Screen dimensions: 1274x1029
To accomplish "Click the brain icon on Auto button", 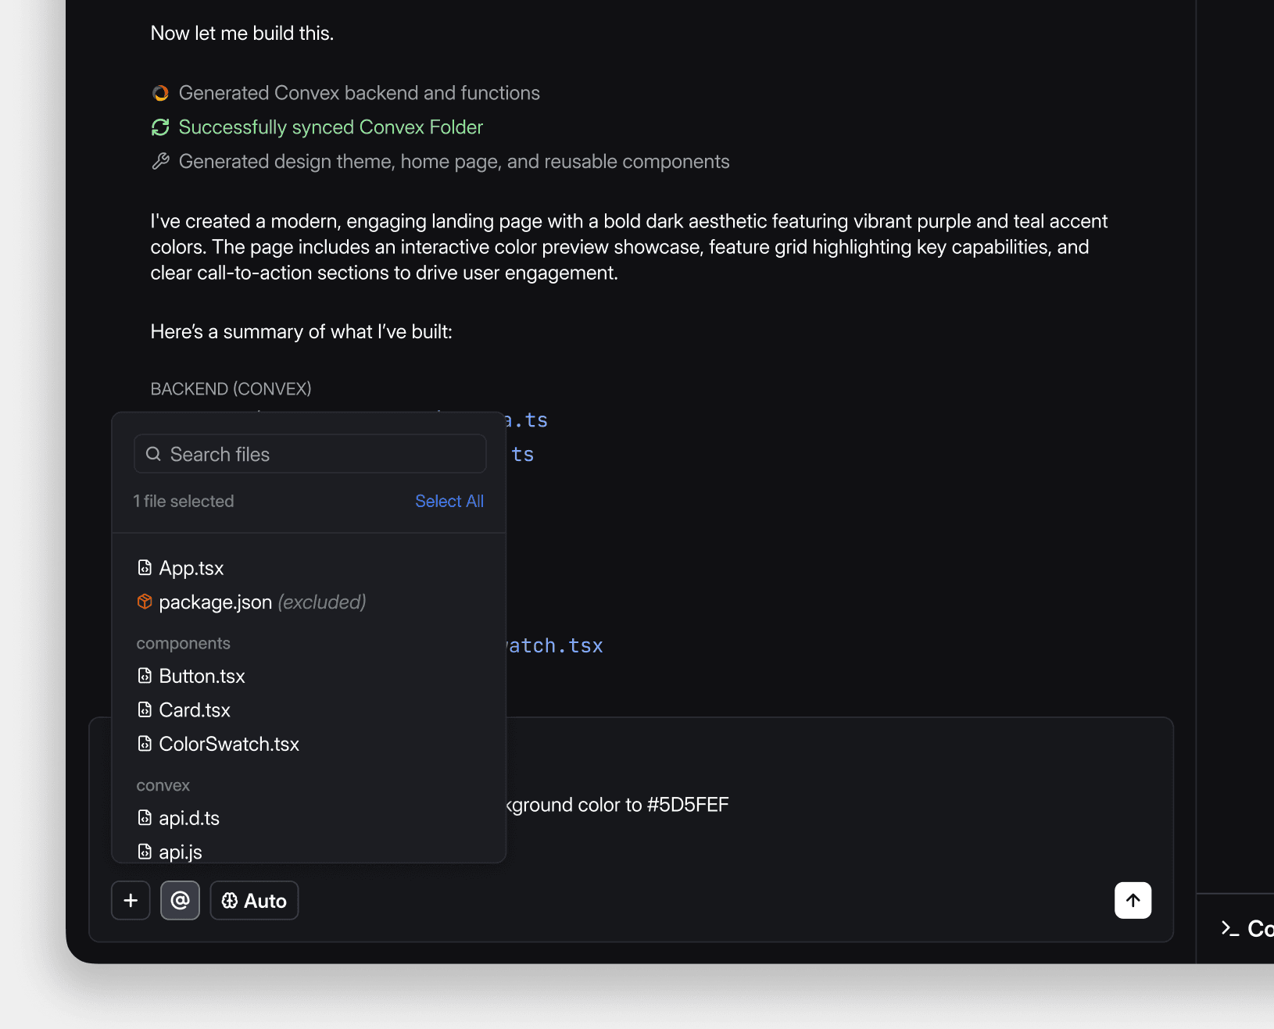I will (x=230, y=900).
